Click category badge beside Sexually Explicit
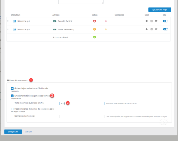Screen dimensions: 178x141 pos(55,21)
